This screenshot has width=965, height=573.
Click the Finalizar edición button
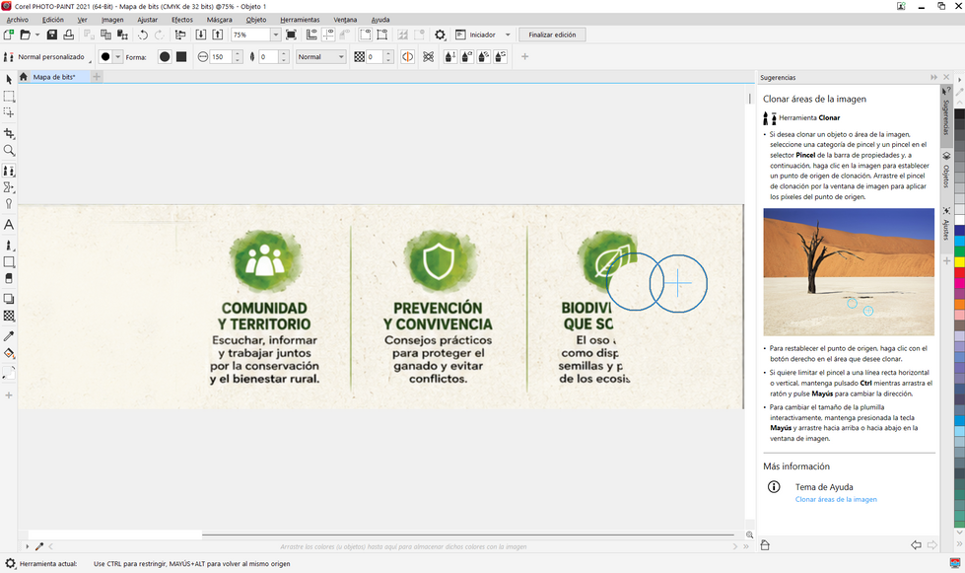coord(552,35)
